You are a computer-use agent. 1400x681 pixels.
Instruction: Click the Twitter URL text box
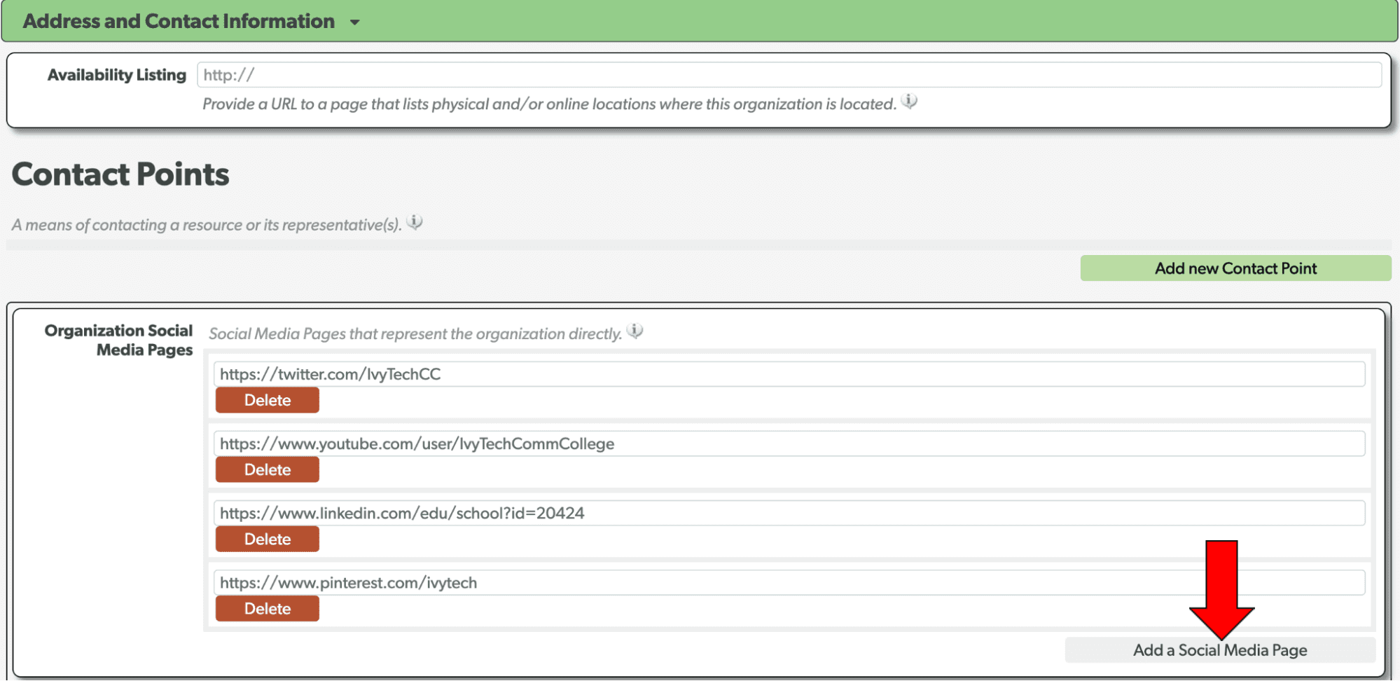point(789,373)
